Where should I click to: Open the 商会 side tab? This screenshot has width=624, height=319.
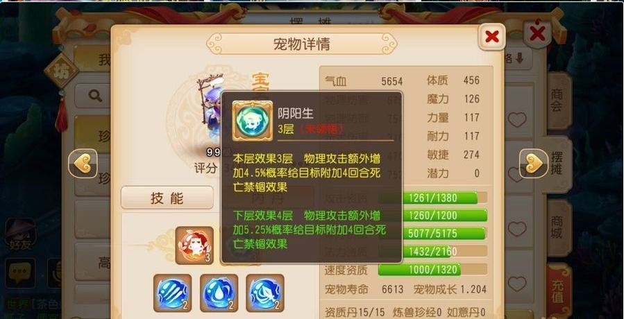pyautogui.click(x=557, y=101)
